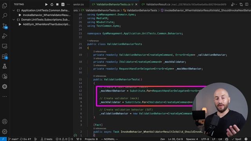Synchronize changes 0↓ 4↑ in status bar
Image resolution: width=251 pixels, height=141 pixels.
pyautogui.click(x=25, y=139)
